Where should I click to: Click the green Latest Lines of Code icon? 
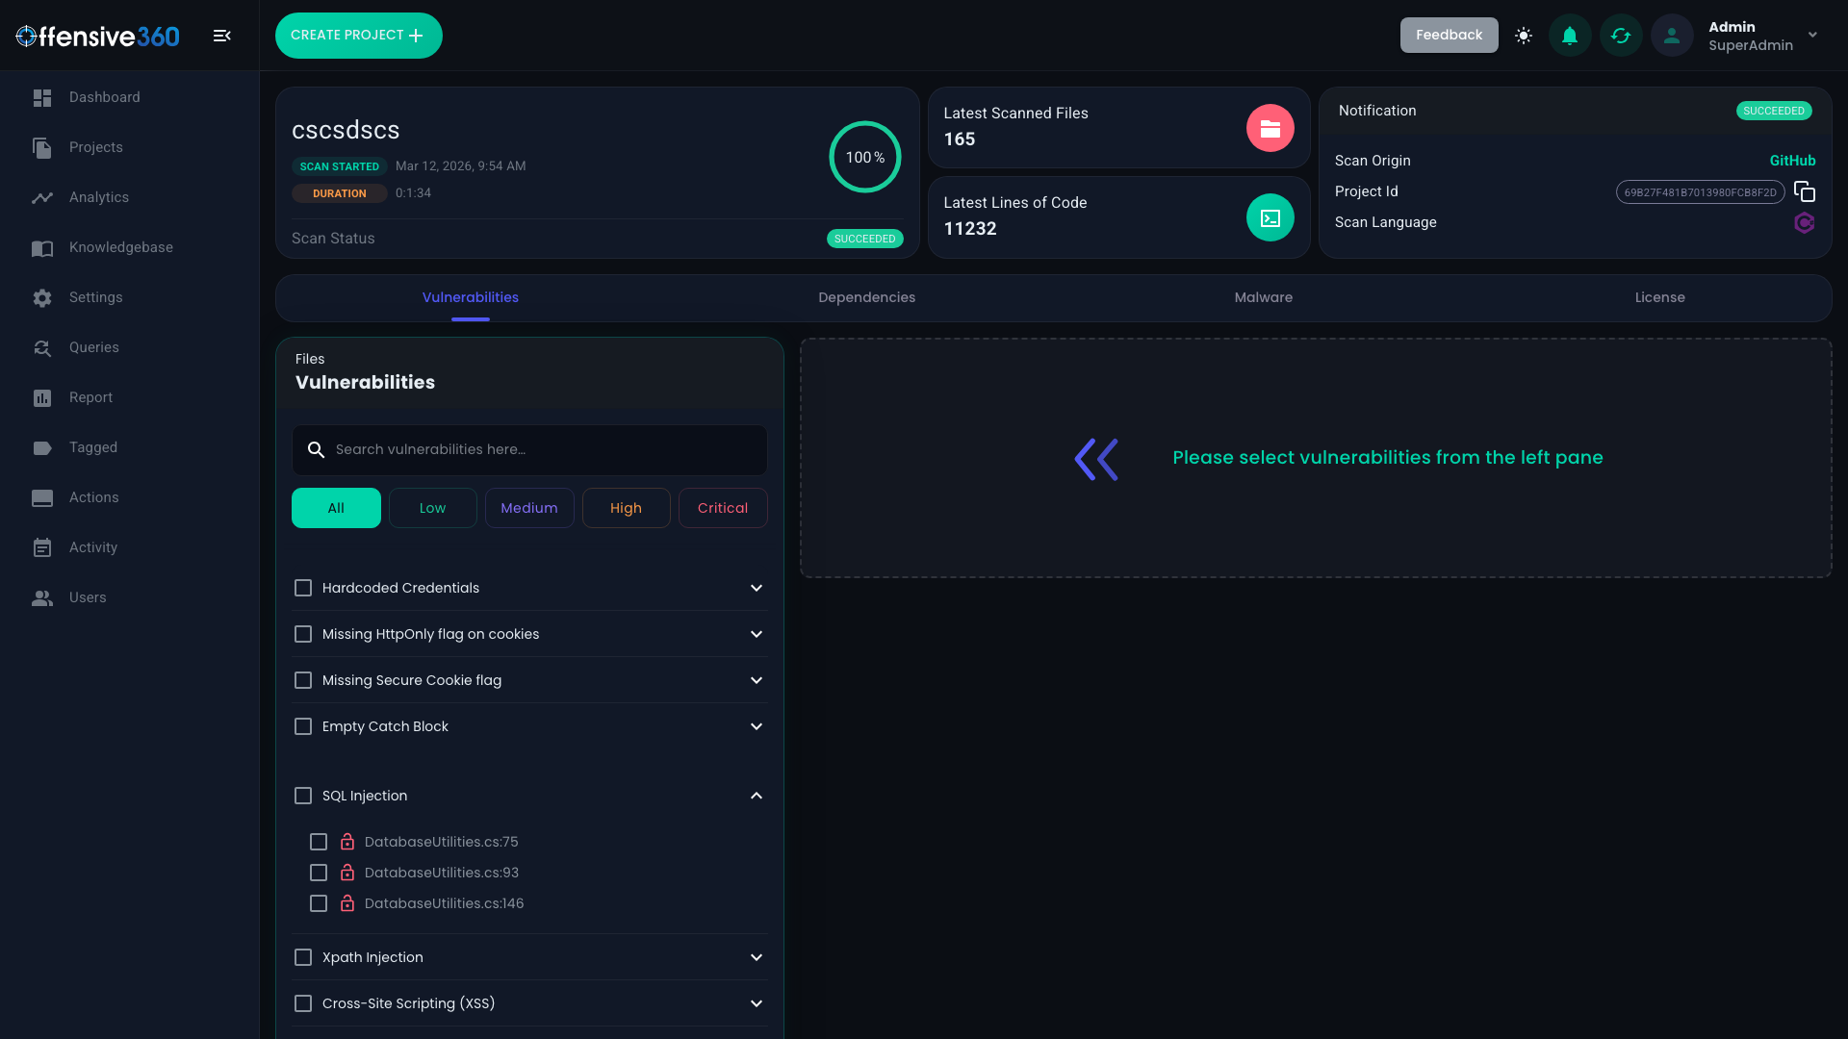coord(1270,217)
